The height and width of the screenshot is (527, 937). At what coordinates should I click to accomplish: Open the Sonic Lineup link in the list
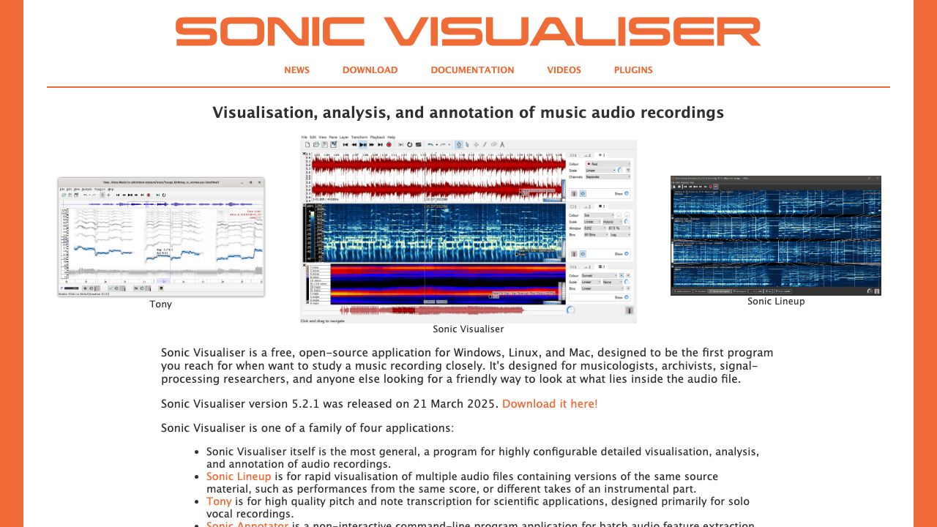(239, 476)
